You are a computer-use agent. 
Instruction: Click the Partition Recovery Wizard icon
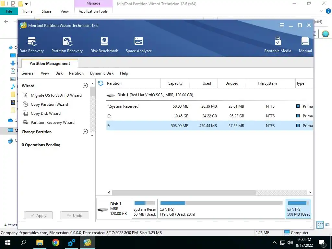[x=25, y=122]
